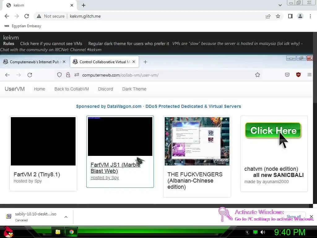Reload the kekvm.glitch.me page
The image size is (317, 238).
(x=27, y=16)
